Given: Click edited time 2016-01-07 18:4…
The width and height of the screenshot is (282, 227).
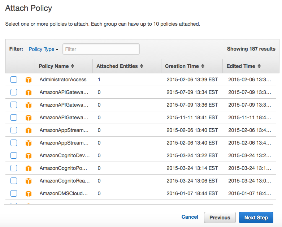Looking at the screenshot, I should point(250,193).
